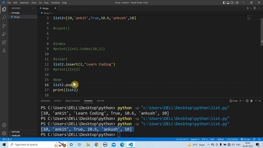Open the Windows Start menu

(4, 144)
